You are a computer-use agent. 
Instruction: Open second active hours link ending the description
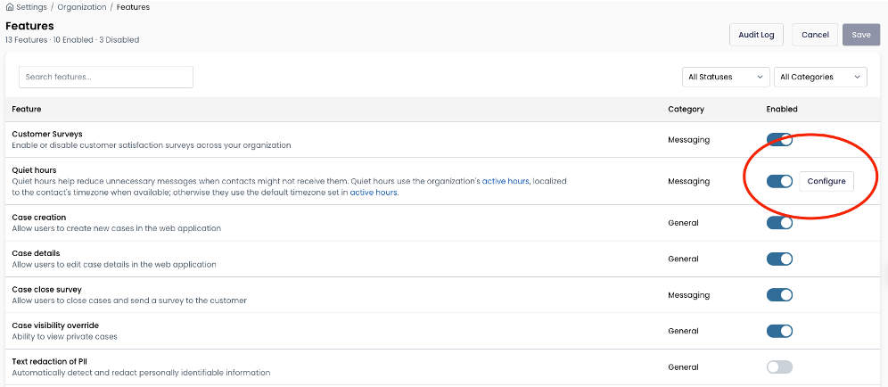(x=374, y=193)
